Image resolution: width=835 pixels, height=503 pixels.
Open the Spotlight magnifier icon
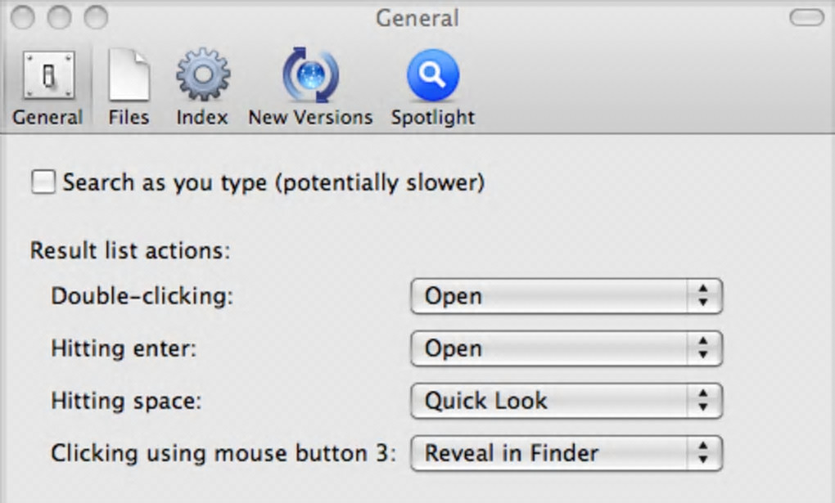[x=432, y=76]
